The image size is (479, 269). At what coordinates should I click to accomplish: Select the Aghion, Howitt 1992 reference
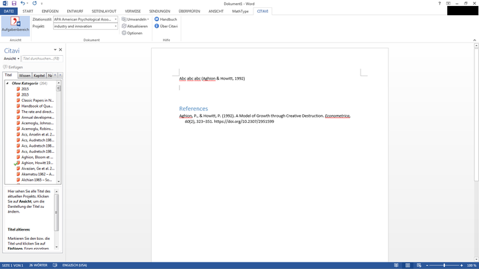pyautogui.click(x=37, y=163)
